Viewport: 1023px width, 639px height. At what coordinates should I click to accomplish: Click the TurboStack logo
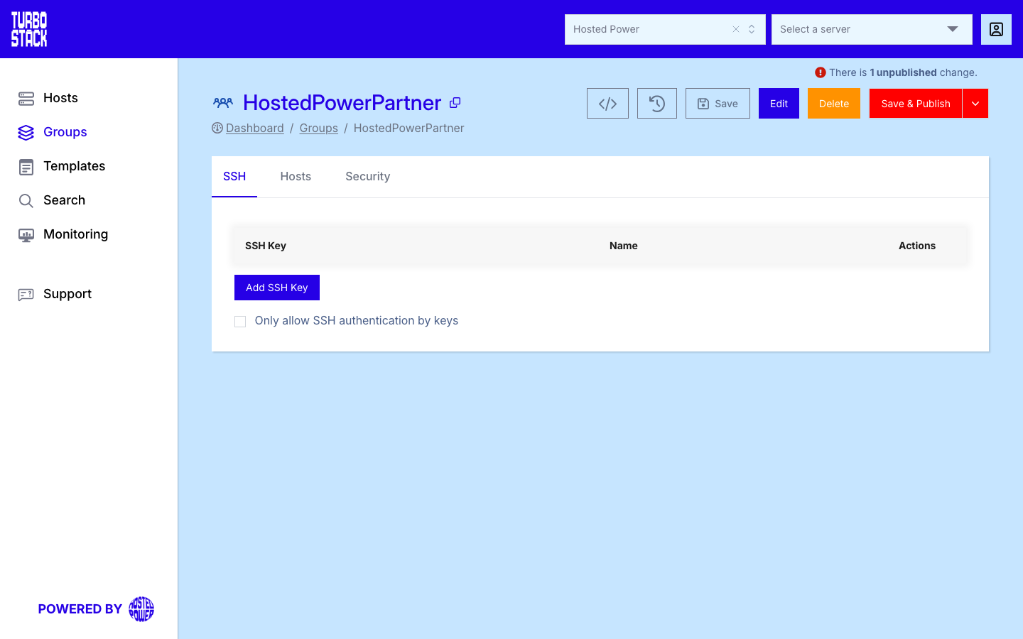point(29,29)
